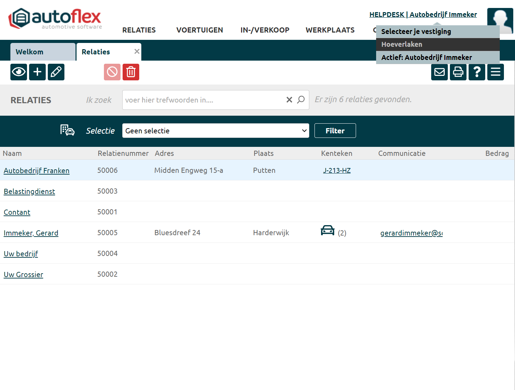Expand the Geen selectie dropdown

click(215, 131)
